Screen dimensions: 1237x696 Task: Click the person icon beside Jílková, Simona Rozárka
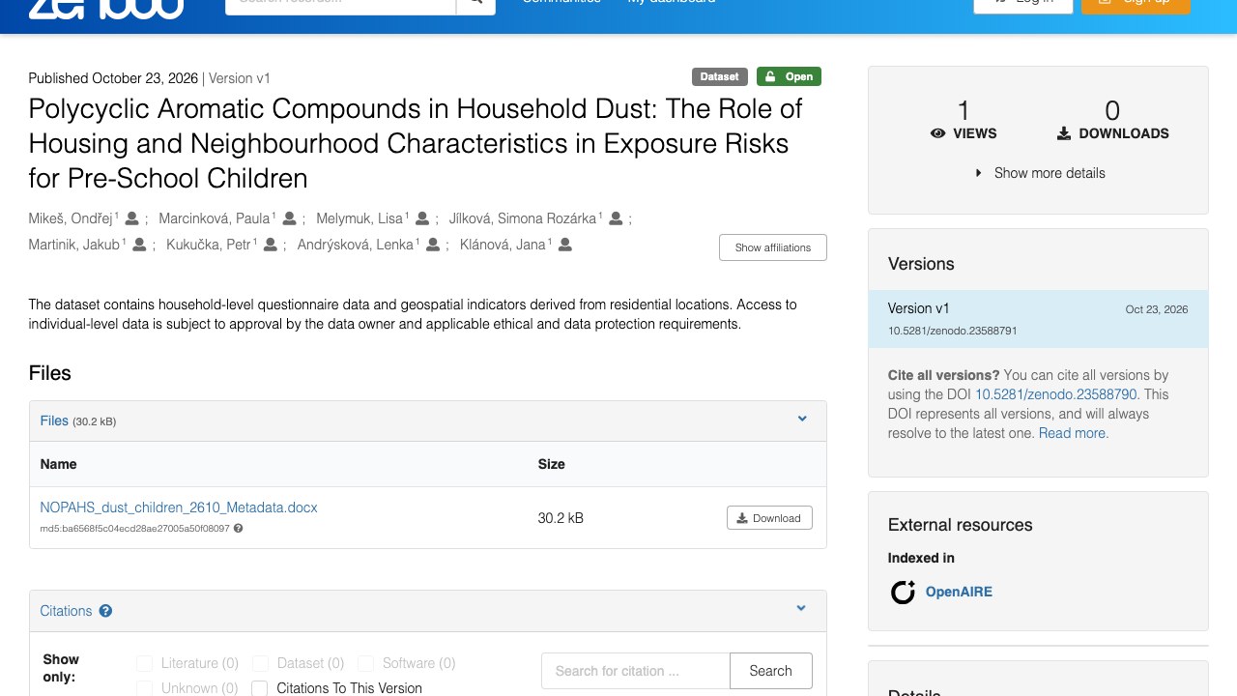click(x=616, y=218)
